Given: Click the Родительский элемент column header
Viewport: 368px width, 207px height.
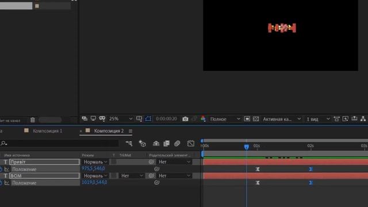Looking at the screenshot, I should pos(170,155).
